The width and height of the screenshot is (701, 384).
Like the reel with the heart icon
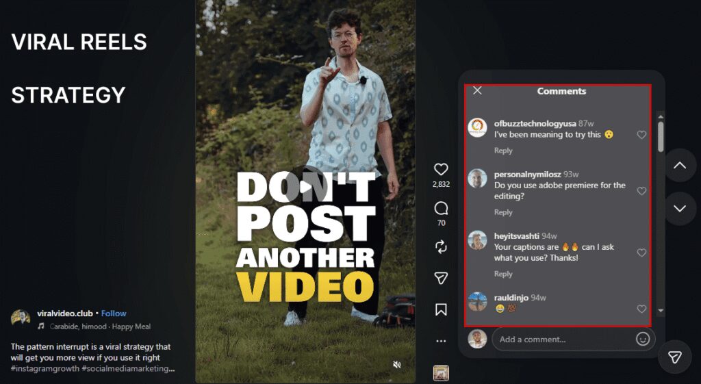pos(441,170)
